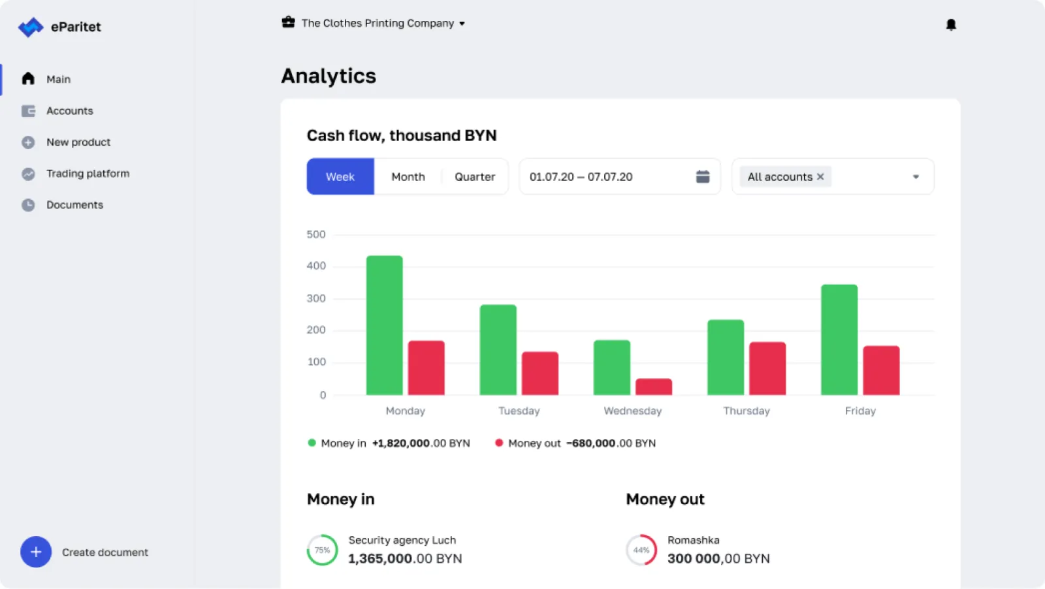
Task: Open notifications via bell icon
Action: [x=951, y=25]
